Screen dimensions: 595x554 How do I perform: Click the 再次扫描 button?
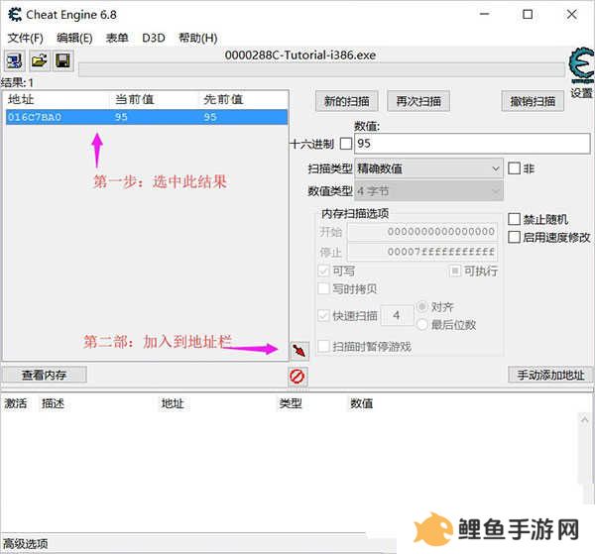[x=418, y=101]
